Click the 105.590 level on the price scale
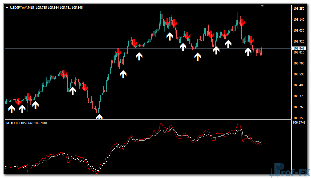The height and width of the screenshot is (178, 311). point(299,74)
